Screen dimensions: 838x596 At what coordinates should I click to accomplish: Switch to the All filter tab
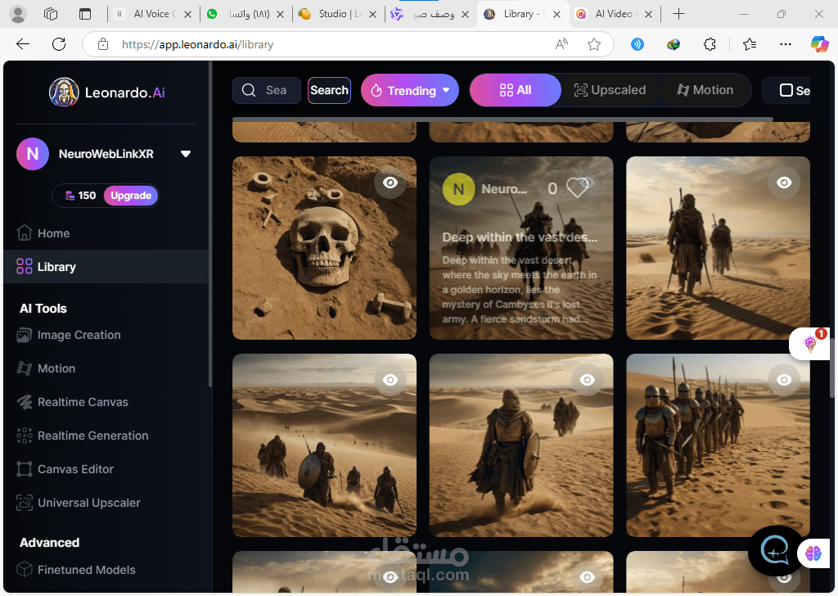click(516, 90)
